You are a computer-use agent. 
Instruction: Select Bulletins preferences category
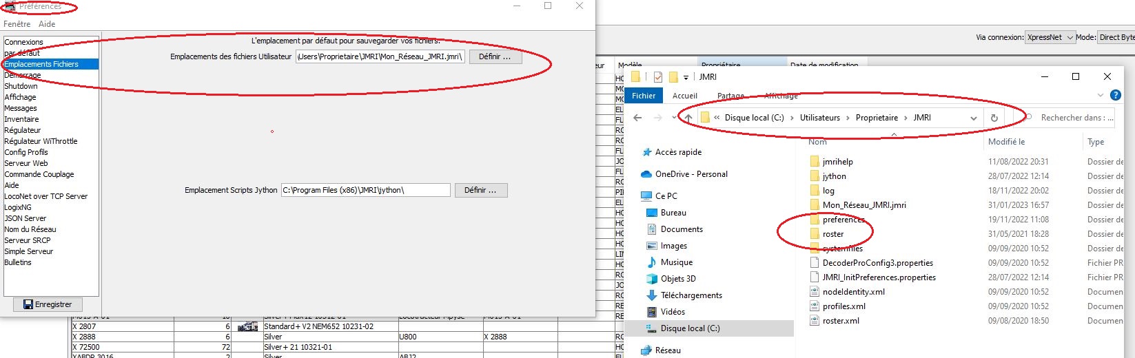click(18, 262)
